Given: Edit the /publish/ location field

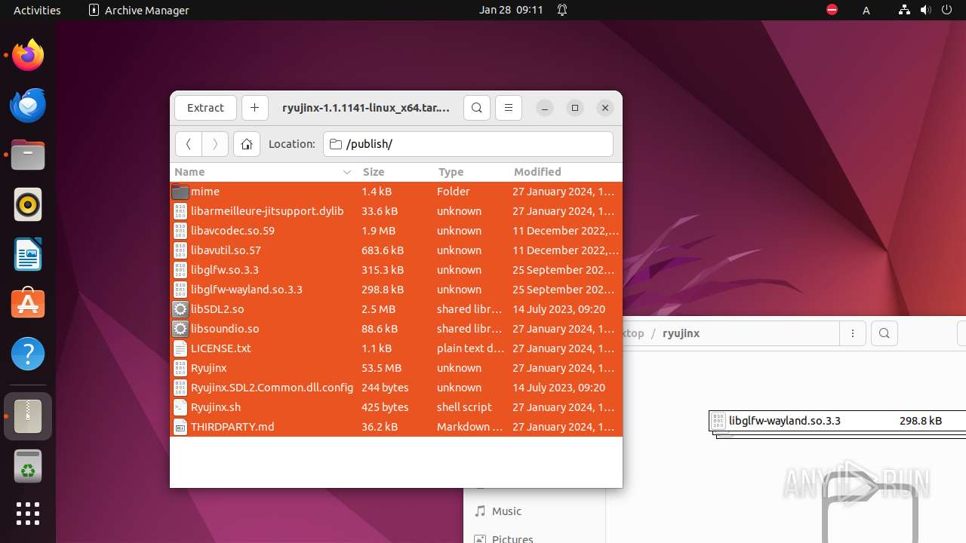Looking at the screenshot, I should pos(468,144).
